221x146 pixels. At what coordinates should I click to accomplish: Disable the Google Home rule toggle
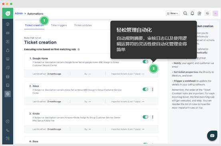click(145, 61)
